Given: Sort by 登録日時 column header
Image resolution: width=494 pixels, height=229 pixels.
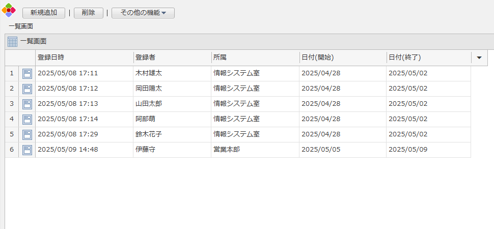Looking at the screenshot, I should pyautogui.click(x=84, y=58).
